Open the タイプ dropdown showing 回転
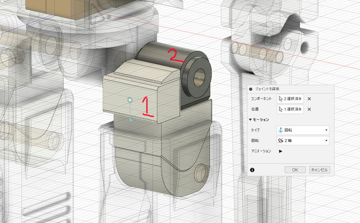The width and height of the screenshot is (360, 223). (x=303, y=130)
